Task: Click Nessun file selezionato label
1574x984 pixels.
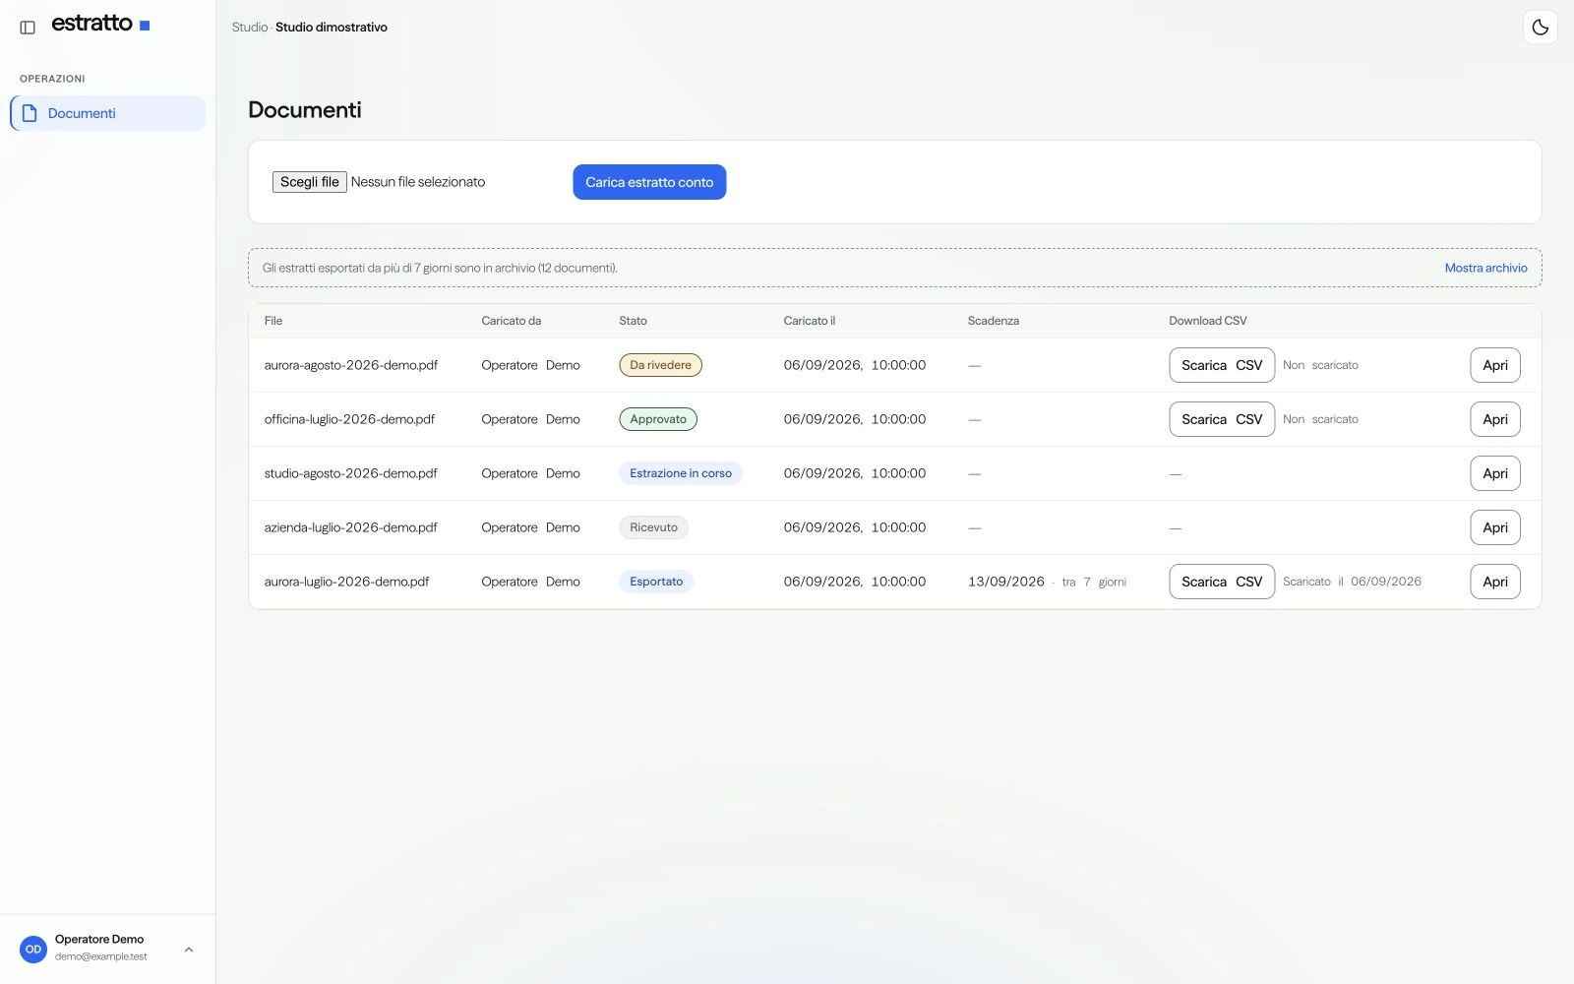Action: pyautogui.click(x=418, y=182)
